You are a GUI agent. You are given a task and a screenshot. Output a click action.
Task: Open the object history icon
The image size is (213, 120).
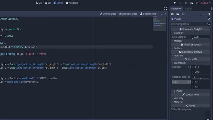coord(209,14)
